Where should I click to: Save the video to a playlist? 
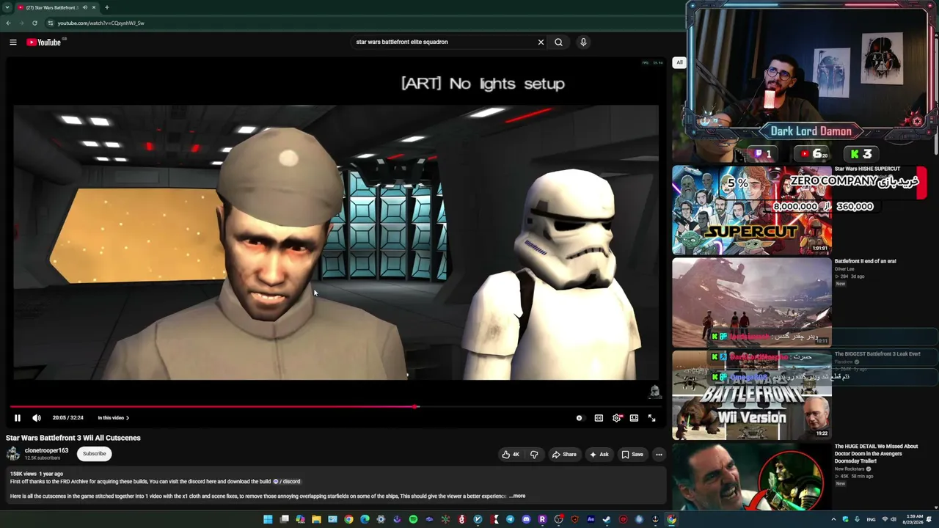(x=632, y=455)
